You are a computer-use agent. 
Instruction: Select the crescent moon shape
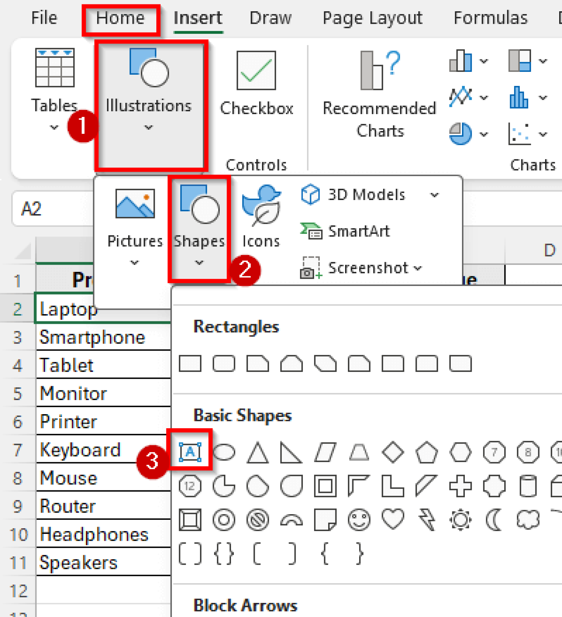click(493, 519)
